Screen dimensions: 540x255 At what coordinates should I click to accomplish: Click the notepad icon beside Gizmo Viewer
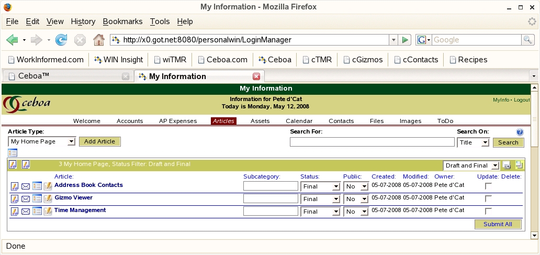click(48, 199)
